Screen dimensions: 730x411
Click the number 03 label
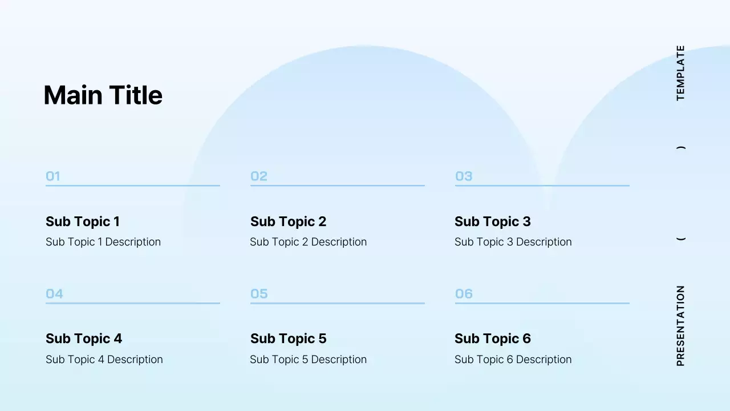tap(464, 176)
